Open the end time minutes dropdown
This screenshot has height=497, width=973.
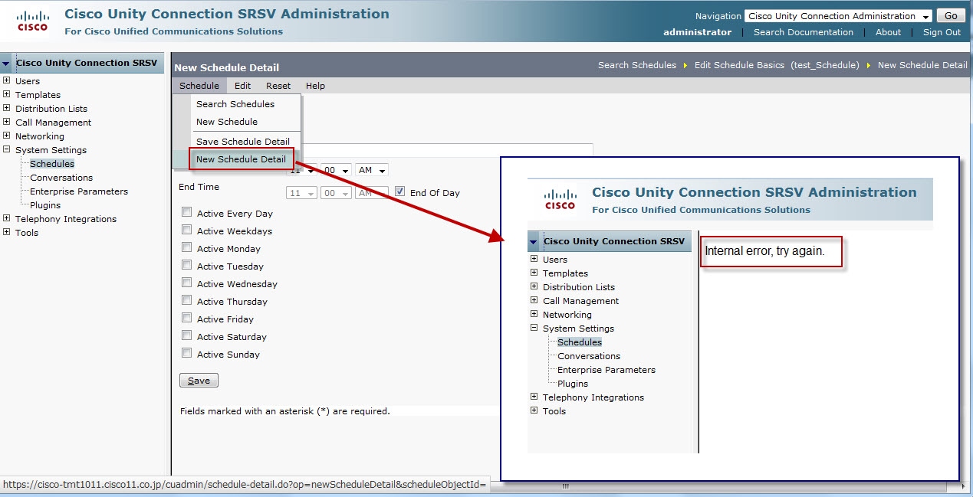[x=336, y=193]
